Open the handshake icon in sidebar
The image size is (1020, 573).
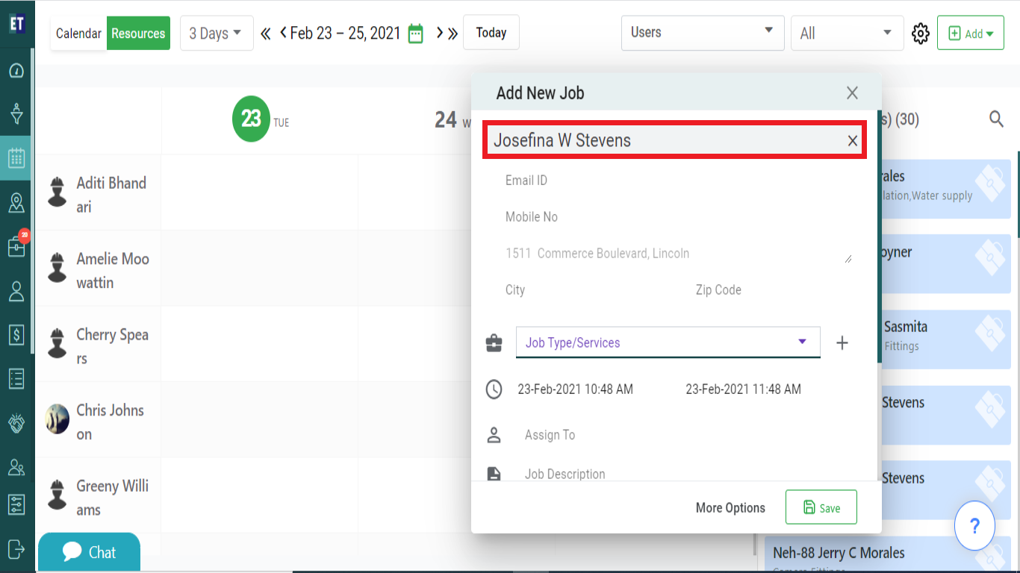click(16, 423)
